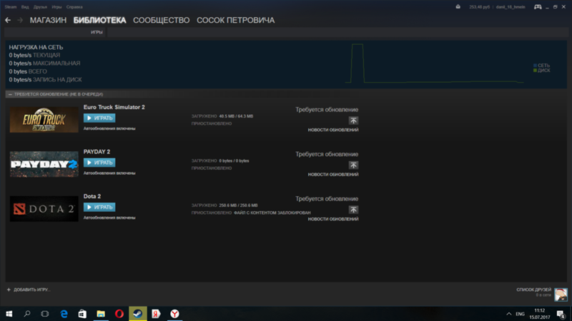Screen dimensions: 572x321
Task: Add a game with ДОБАВИТЬ ИГРУ
Action: [29, 290]
